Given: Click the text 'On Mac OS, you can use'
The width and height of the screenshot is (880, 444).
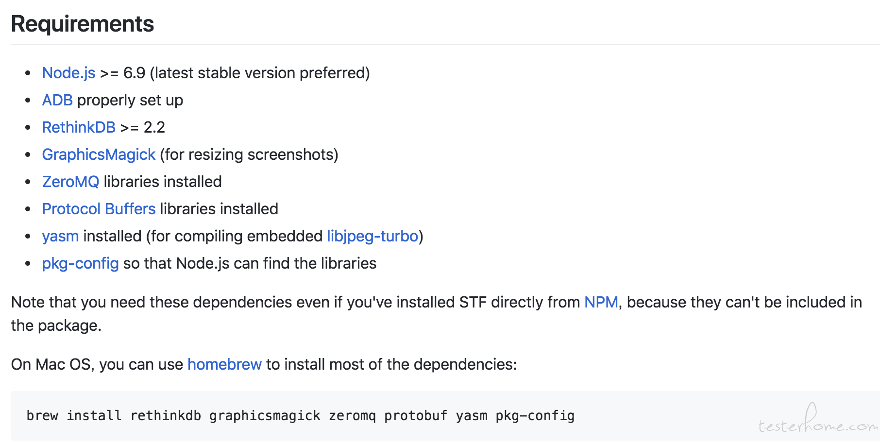Looking at the screenshot, I should click(97, 364).
